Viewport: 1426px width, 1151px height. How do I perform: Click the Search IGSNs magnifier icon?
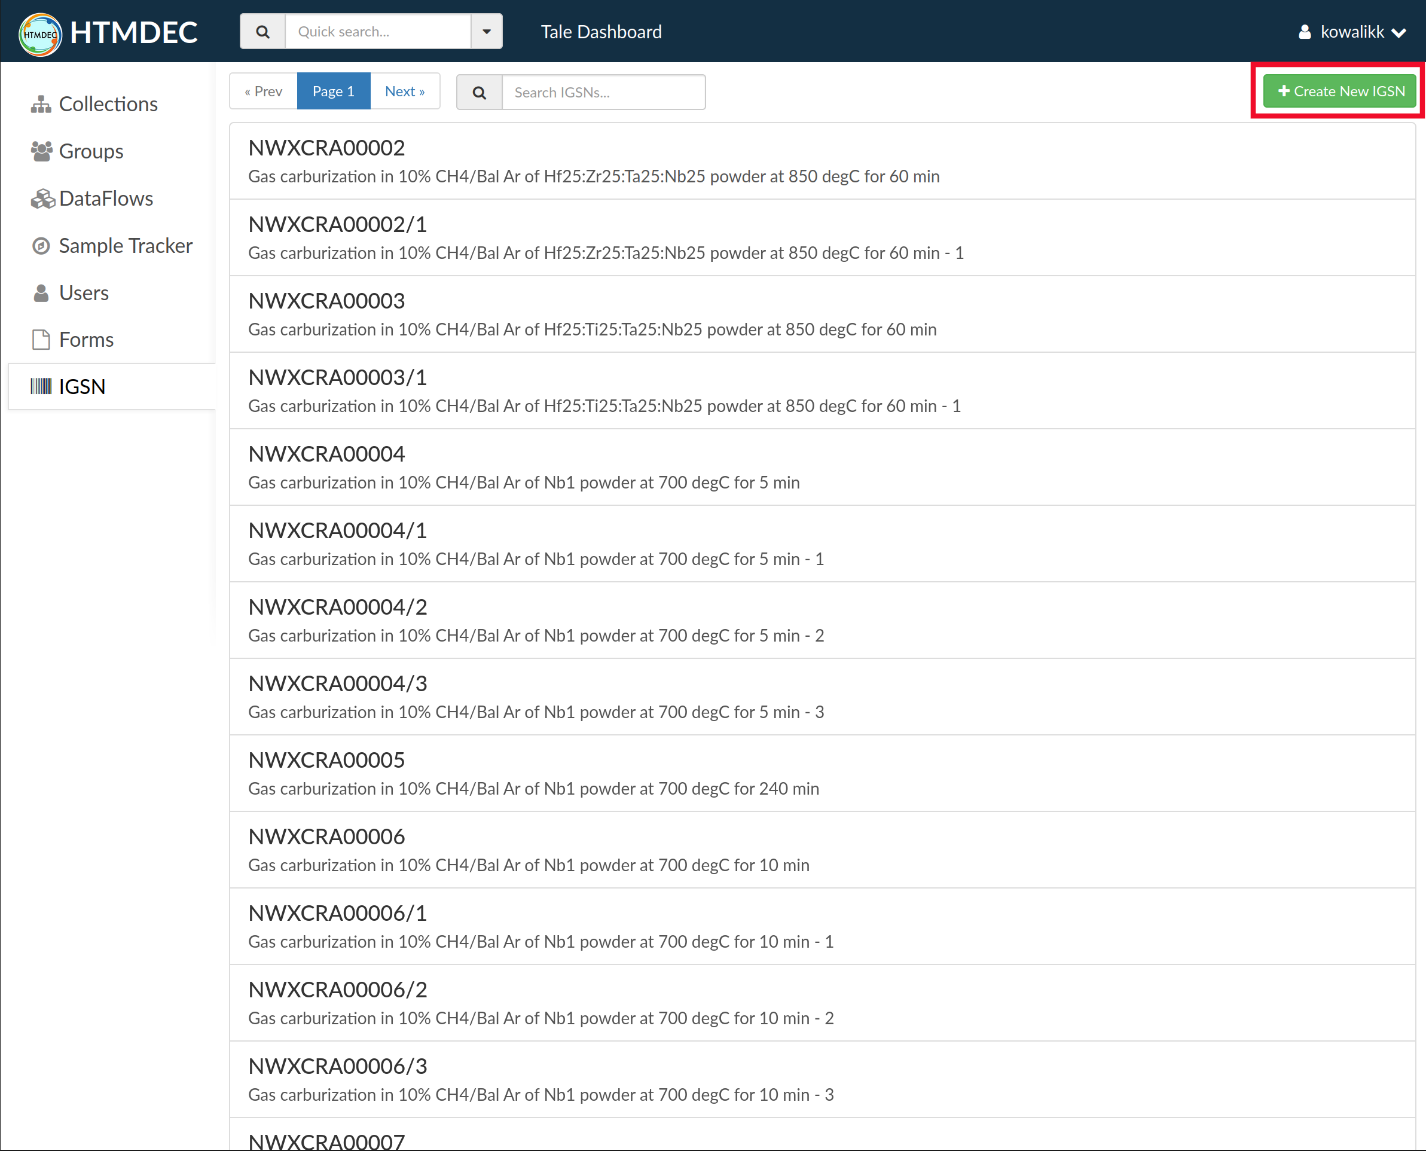(x=480, y=92)
